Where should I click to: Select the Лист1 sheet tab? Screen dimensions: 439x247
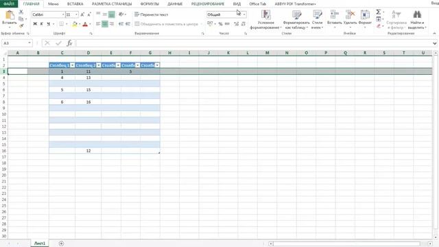pos(40,244)
